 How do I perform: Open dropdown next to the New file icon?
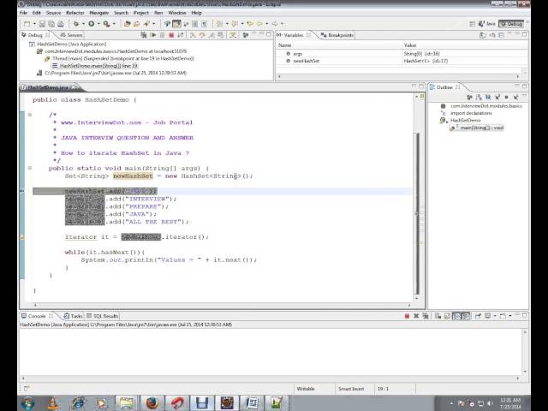point(34,24)
